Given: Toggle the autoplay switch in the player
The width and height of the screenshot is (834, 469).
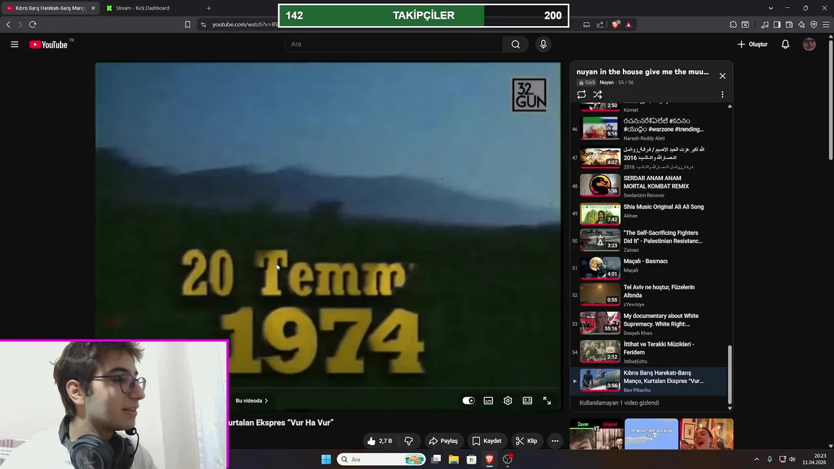Looking at the screenshot, I should [x=468, y=401].
